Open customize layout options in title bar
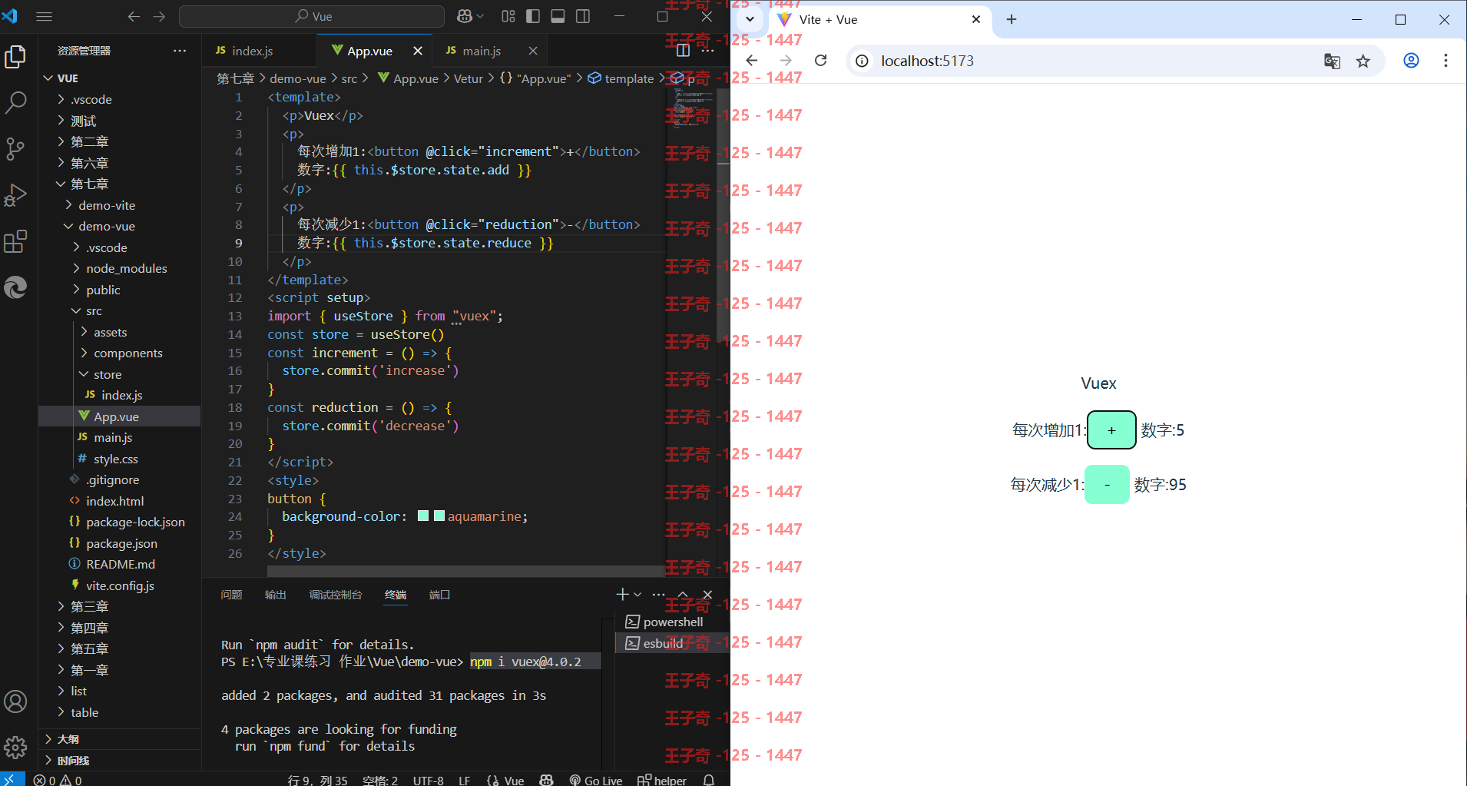Screen dimensions: 1467x786 point(508,16)
